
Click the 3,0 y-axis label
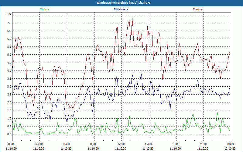(9, 86)
